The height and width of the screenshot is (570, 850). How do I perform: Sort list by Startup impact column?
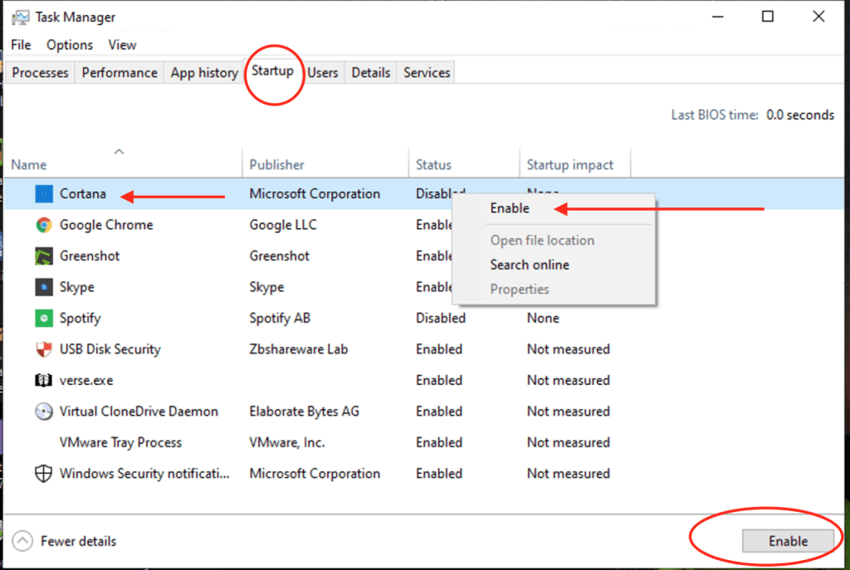point(569,165)
